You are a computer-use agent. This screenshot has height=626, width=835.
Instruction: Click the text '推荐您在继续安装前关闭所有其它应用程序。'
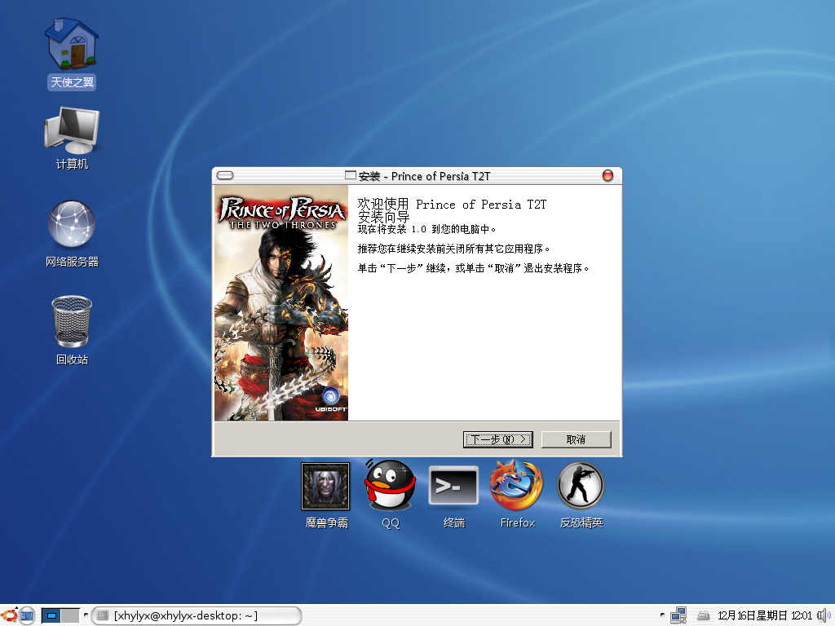coord(453,249)
